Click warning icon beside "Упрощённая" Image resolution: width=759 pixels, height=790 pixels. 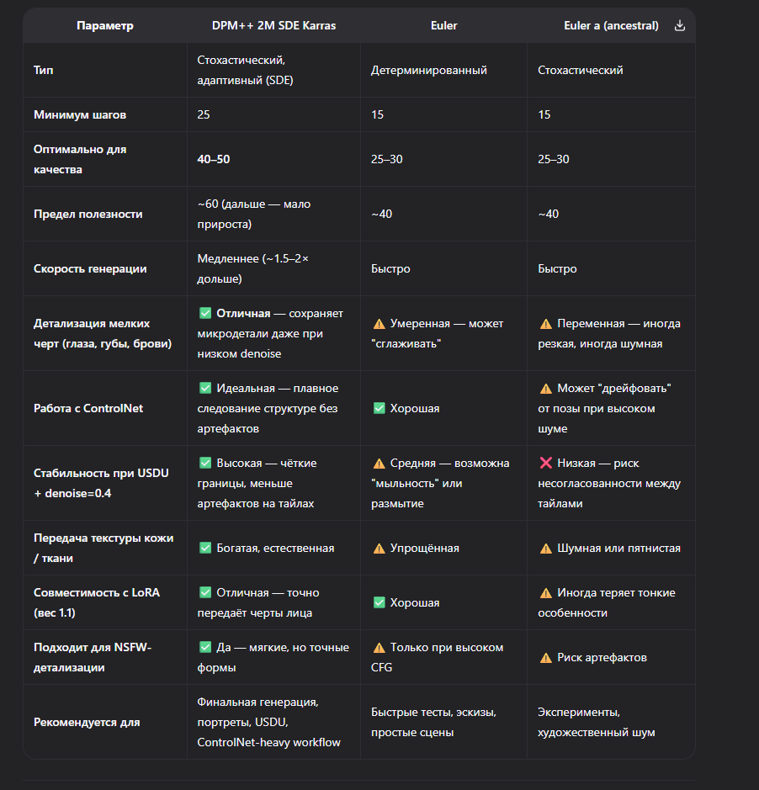(x=379, y=548)
